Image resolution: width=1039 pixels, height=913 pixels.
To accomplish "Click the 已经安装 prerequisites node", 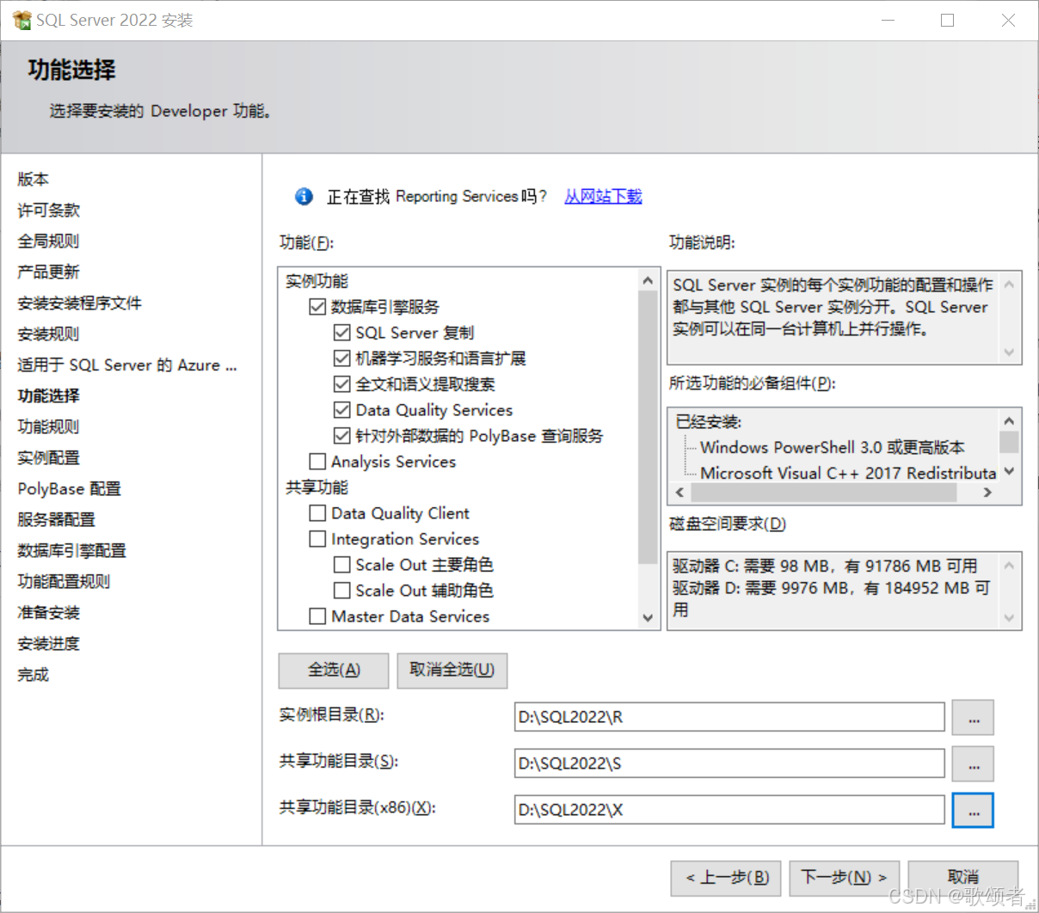I will tap(709, 421).
